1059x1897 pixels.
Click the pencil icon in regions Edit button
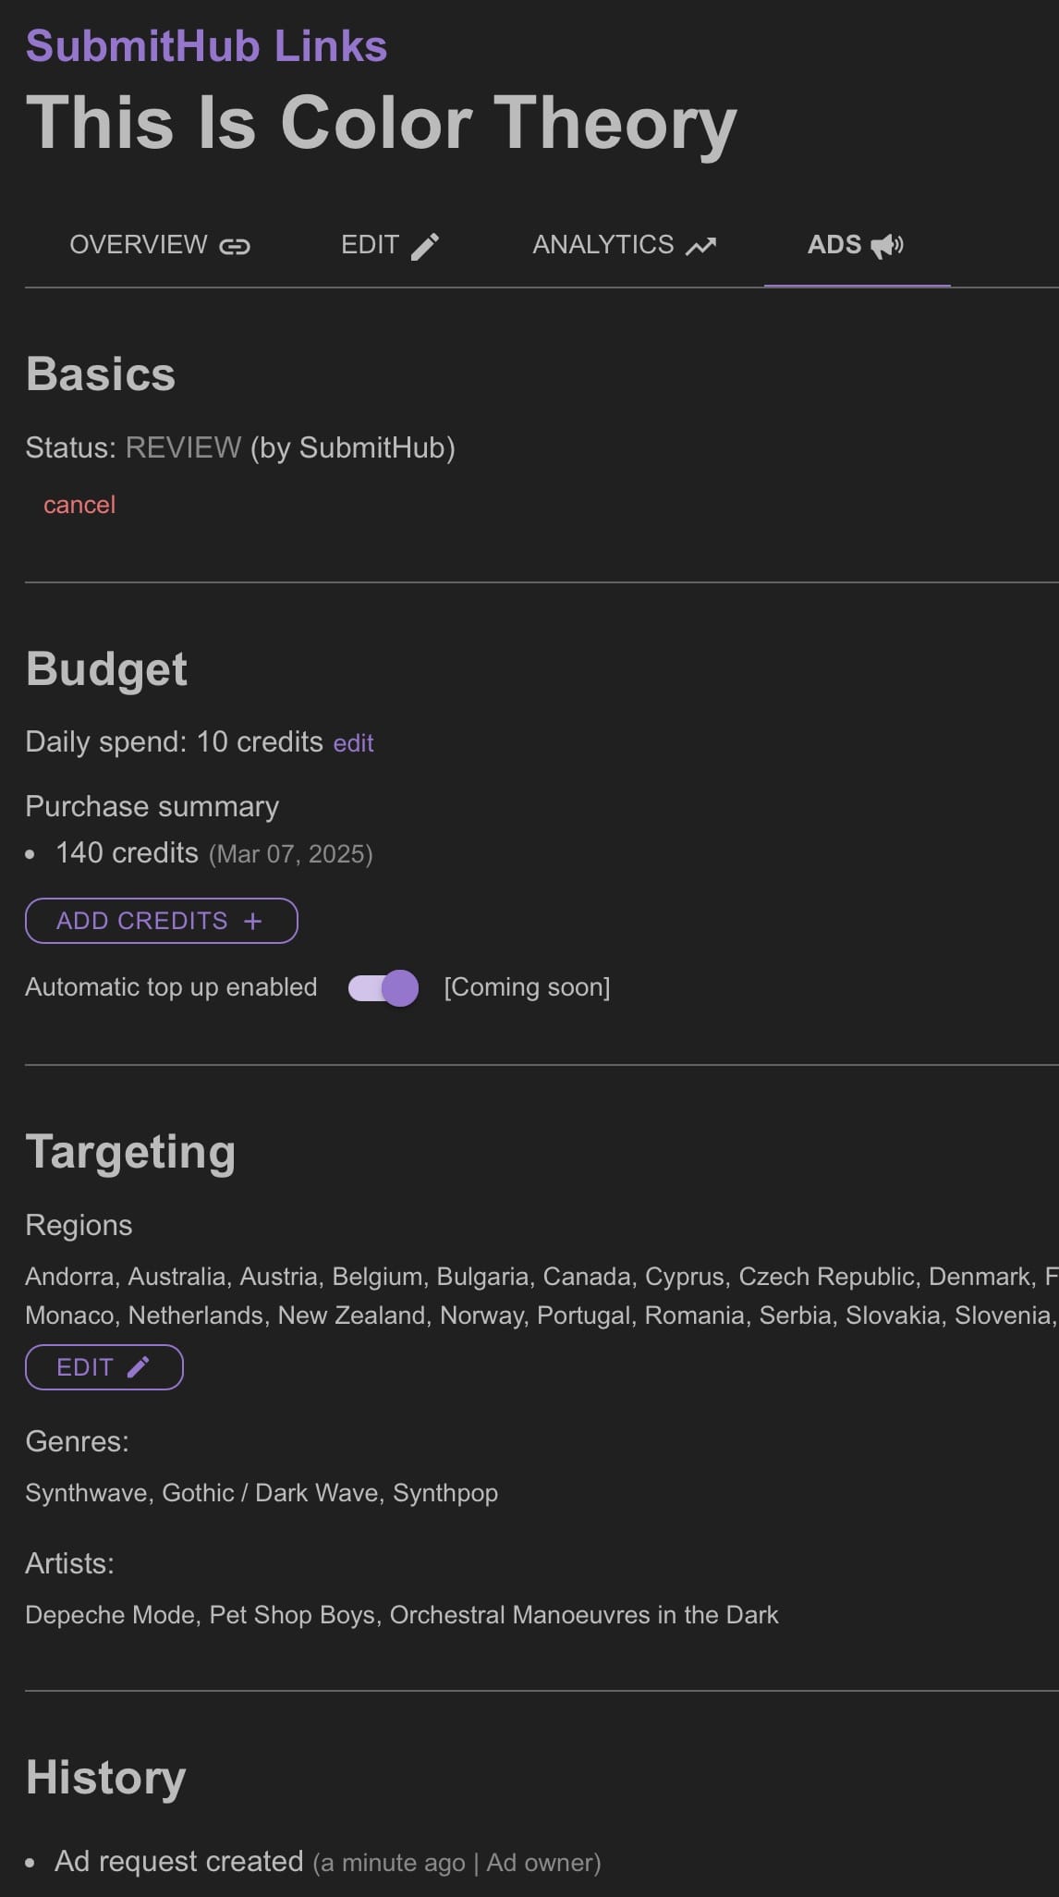pyautogui.click(x=139, y=1366)
